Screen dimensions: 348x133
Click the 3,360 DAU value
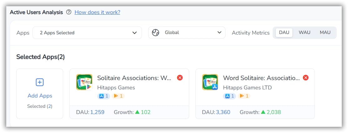click(x=223, y=112)
